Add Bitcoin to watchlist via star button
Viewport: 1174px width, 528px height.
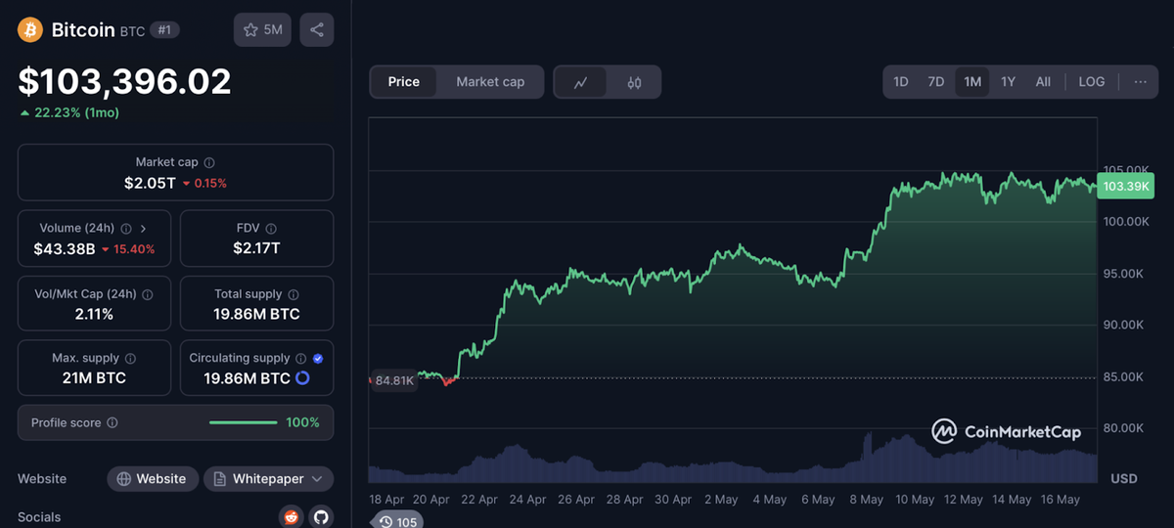click(262, 29)
